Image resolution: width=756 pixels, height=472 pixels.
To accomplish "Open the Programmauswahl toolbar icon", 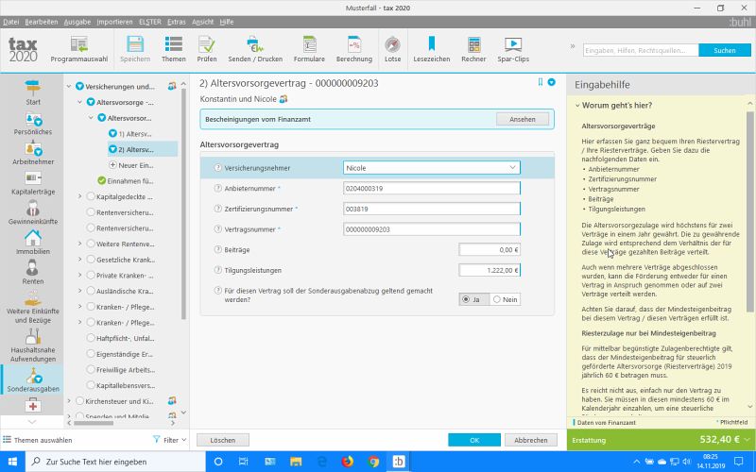I will (x=78, y=44).
